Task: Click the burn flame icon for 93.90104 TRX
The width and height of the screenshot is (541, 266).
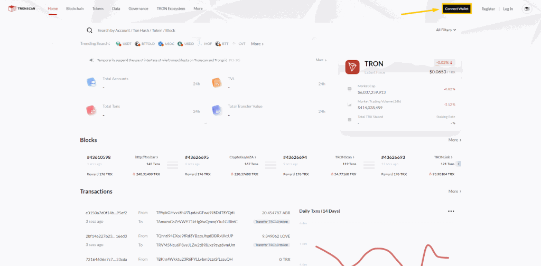Action: pyautogui.click(x=430, y=174)
